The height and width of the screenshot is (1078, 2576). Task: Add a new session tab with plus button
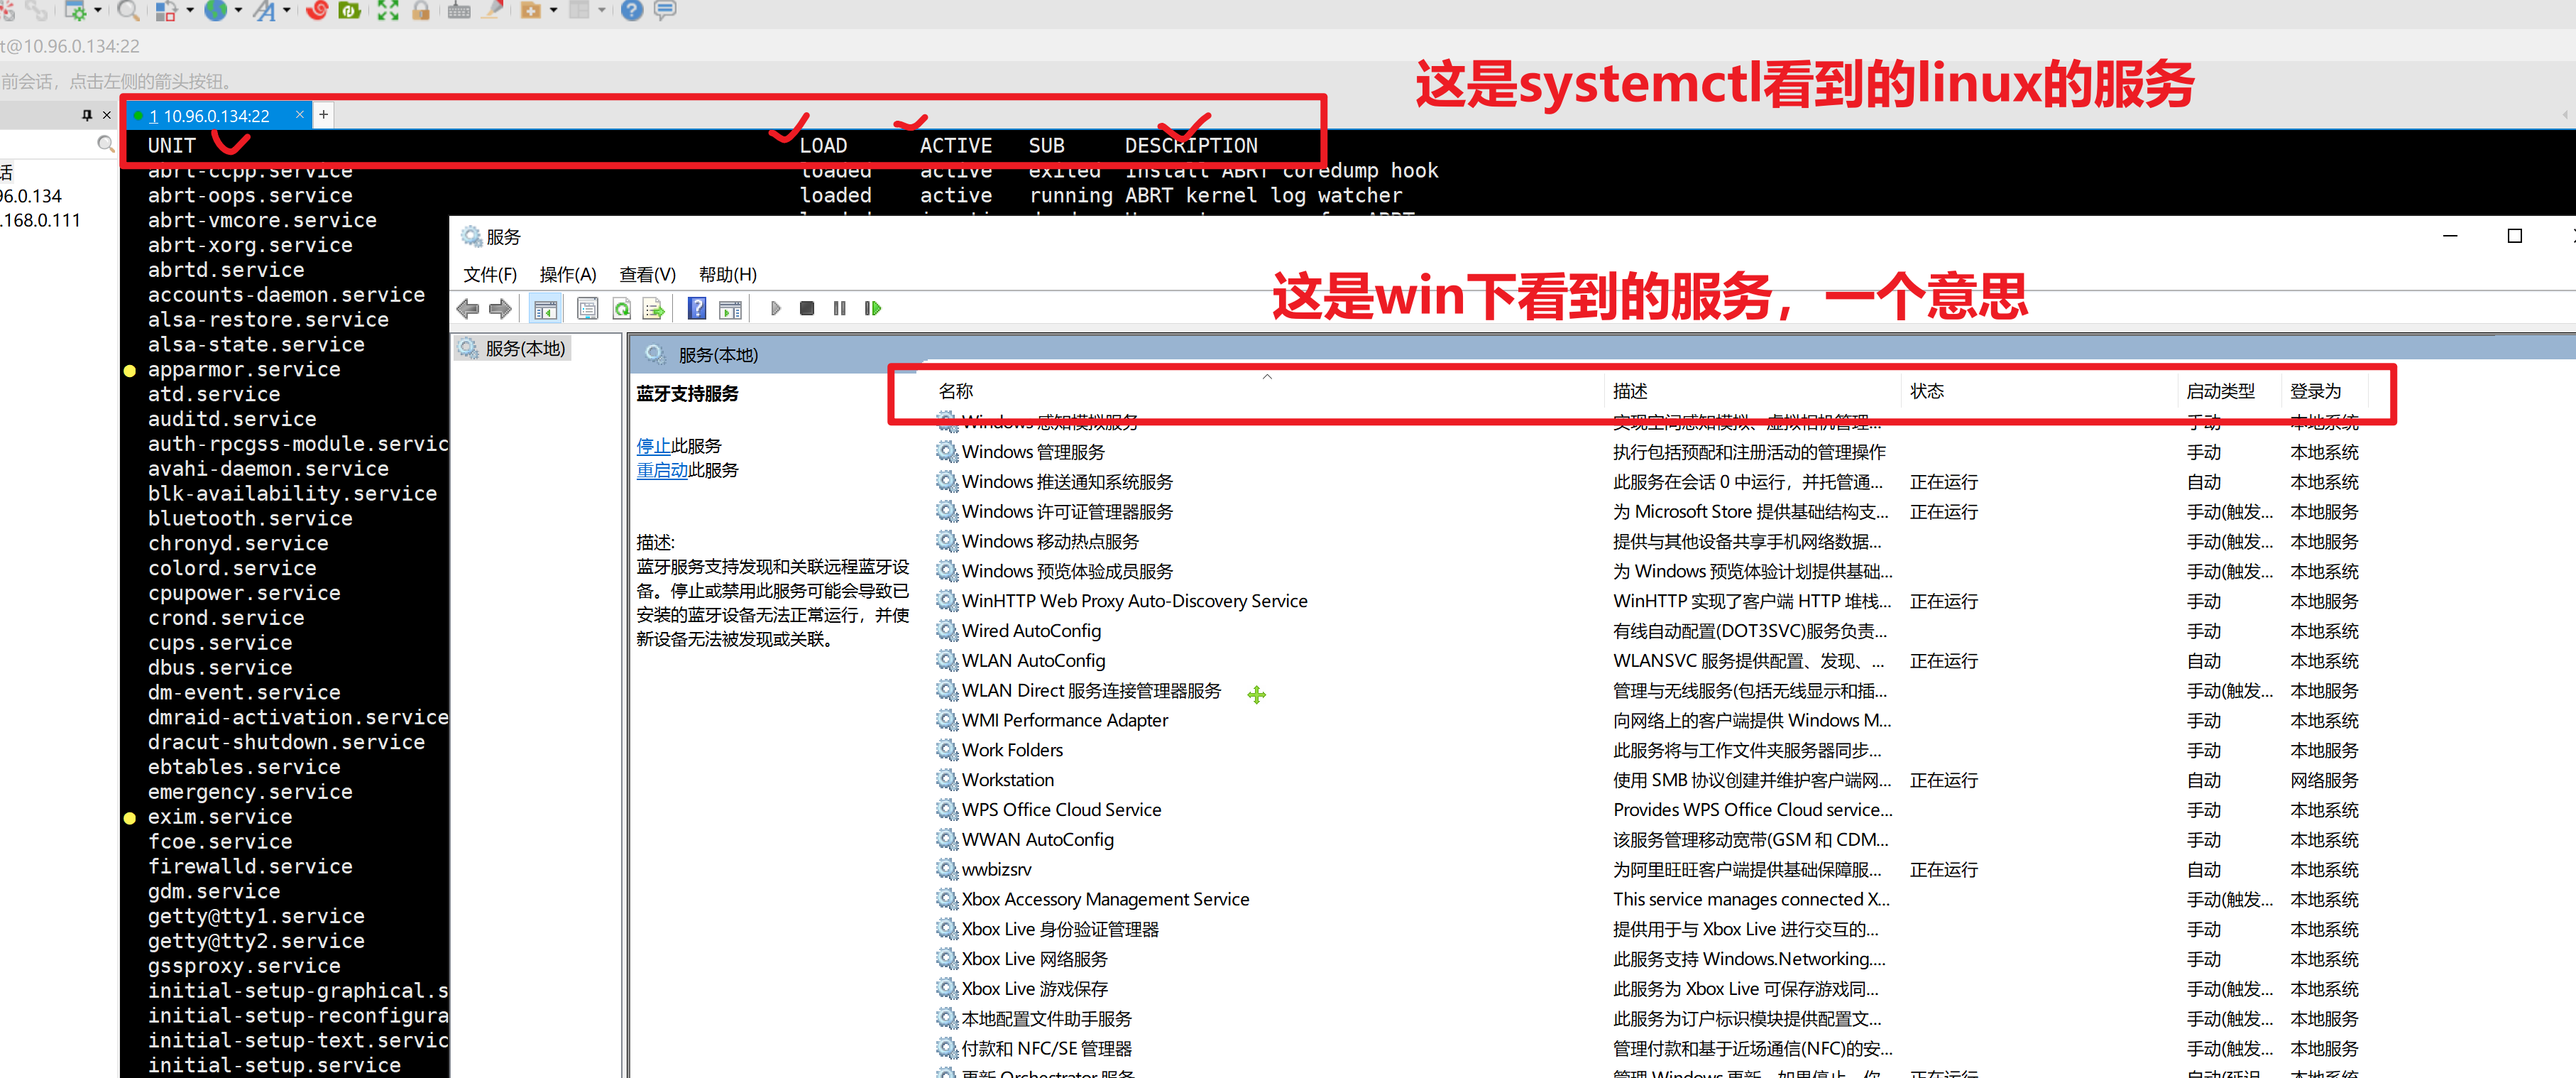(323, 115)
